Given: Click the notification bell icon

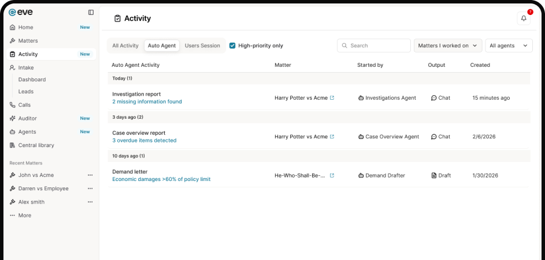Looking at the screenshot, I should point(524,18).
